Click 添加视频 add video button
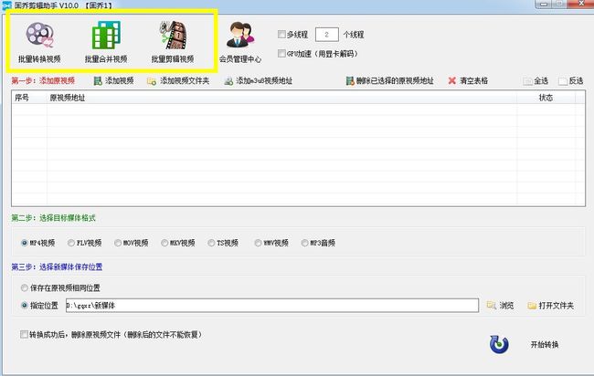 coord(113,80)
